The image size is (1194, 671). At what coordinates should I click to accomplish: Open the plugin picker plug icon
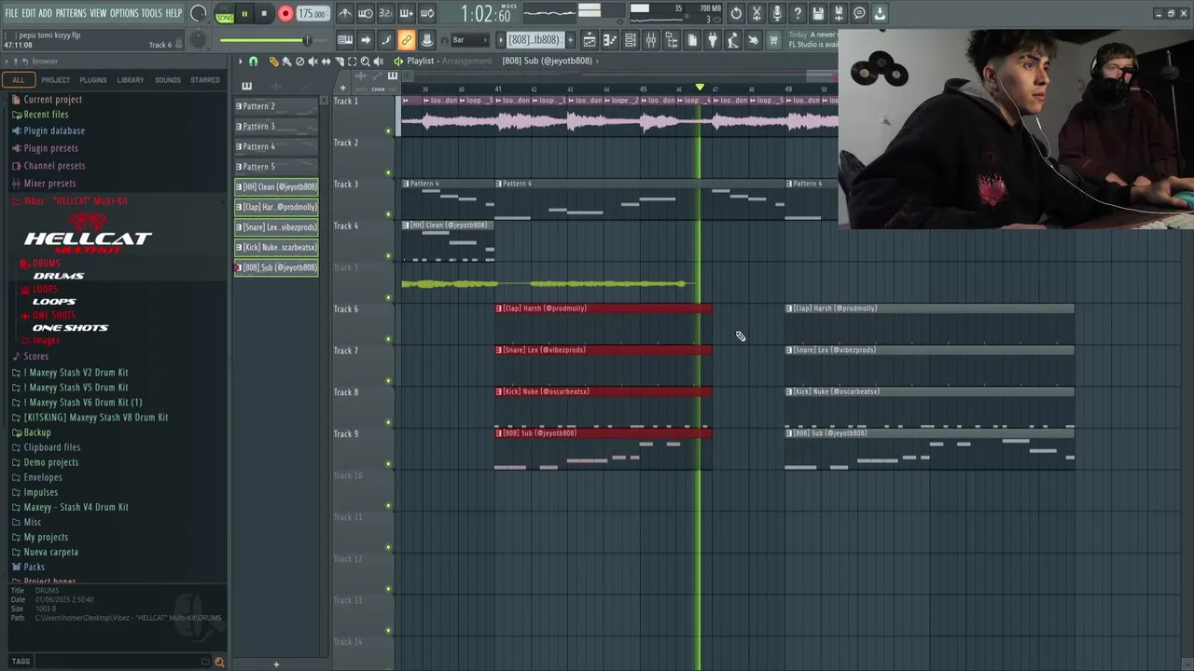[712, 40]
